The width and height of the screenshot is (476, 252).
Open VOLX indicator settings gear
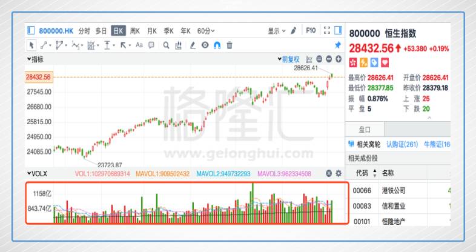(x=339, y=173)
